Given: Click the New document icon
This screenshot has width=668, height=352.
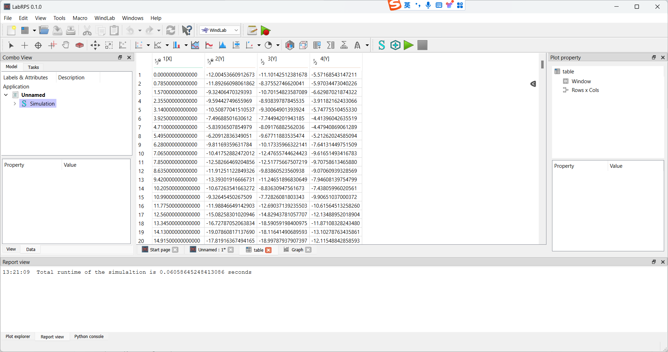Looking at the screenshot, I should pyautogui.click(x=11, y=30).
